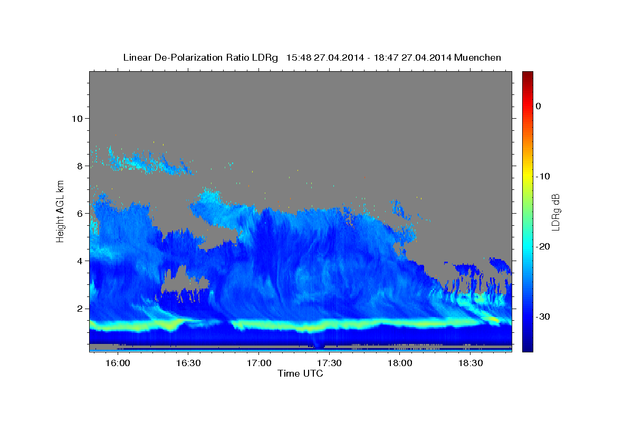Click the 'Muenchen' location label in the title
The image size is (633, 422).
478,57
